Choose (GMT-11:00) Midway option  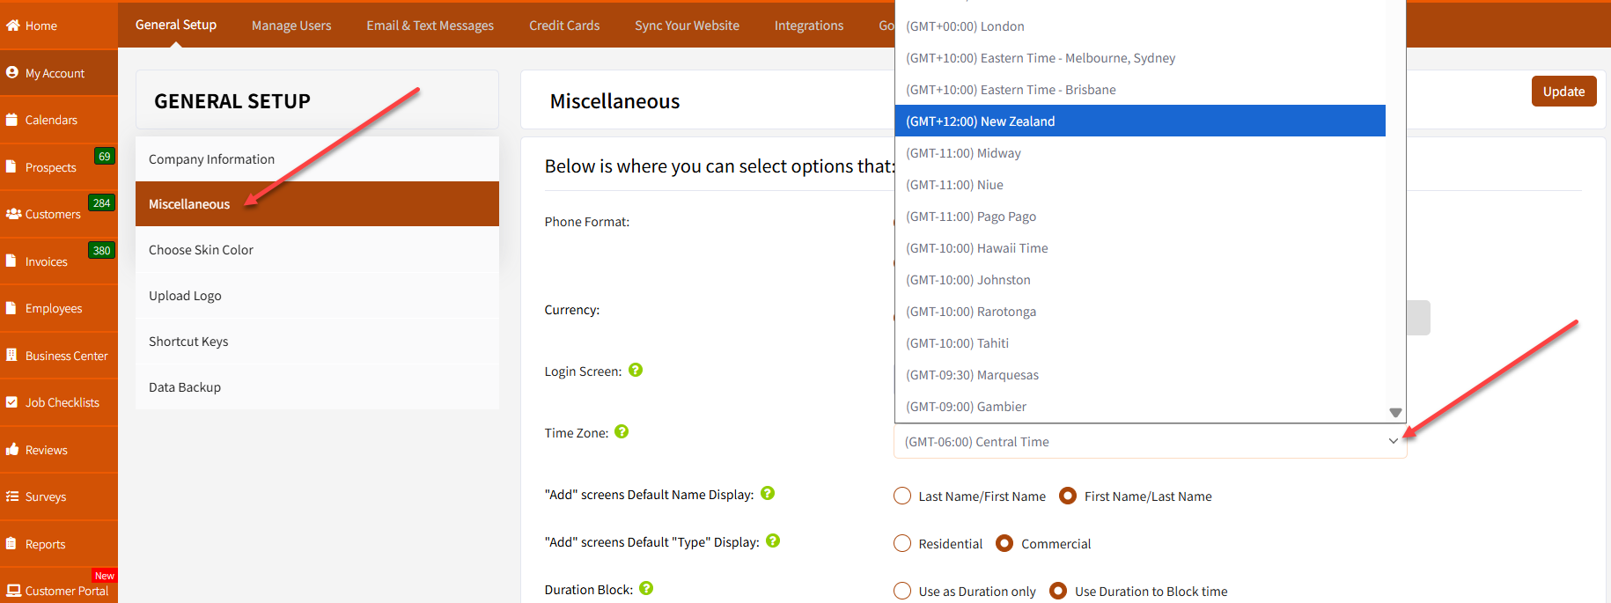tap(1140, 153)
